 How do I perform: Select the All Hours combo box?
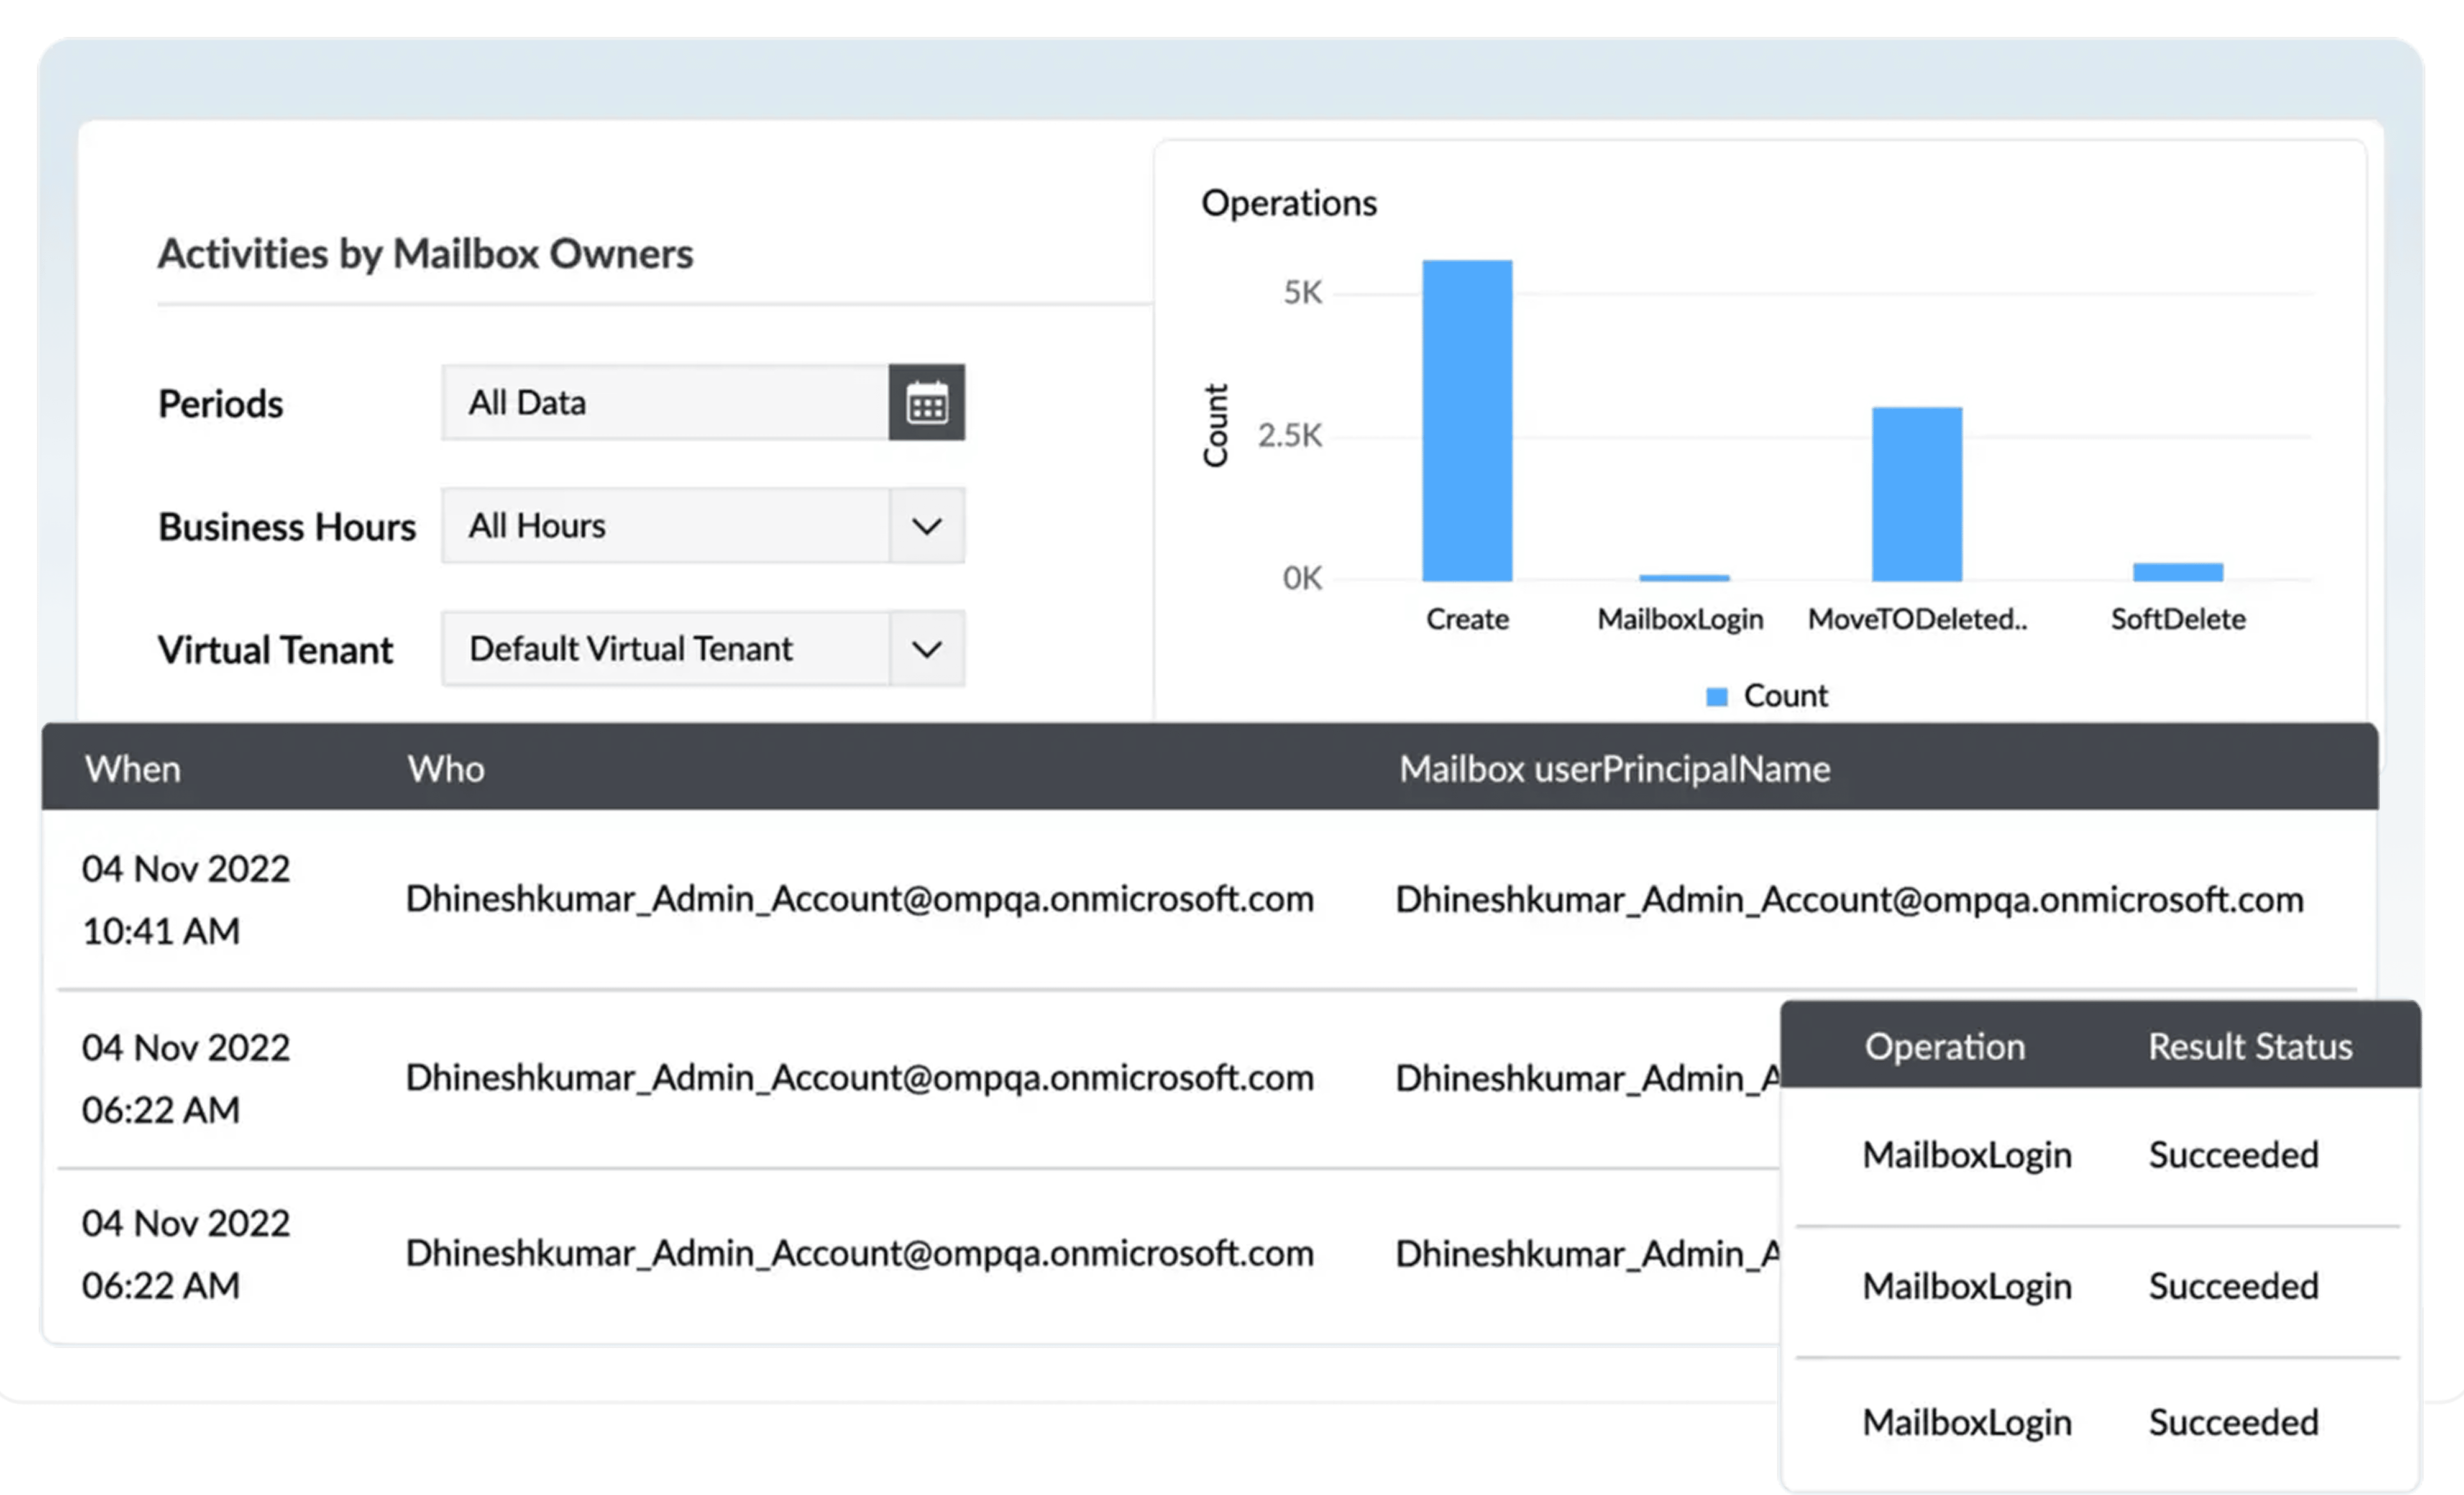(664, 526)
